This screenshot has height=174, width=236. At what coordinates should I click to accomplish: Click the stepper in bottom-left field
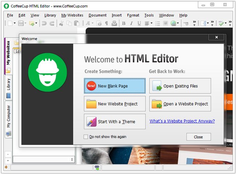point(72,159)
